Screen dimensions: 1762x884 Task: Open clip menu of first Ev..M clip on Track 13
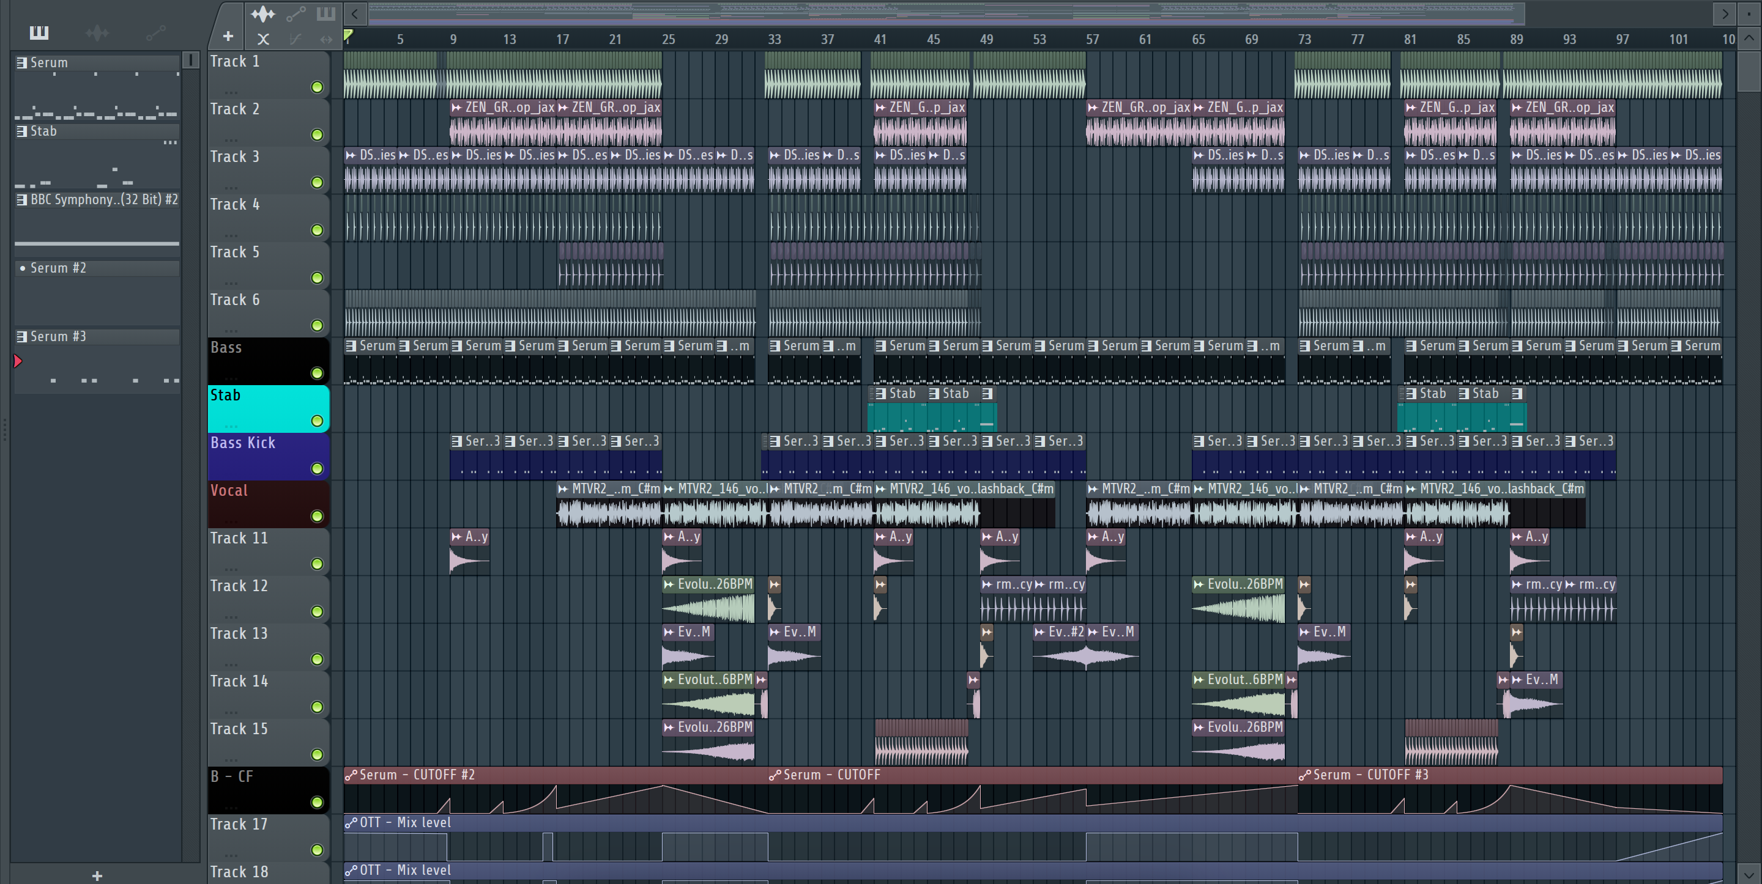pos(669,632)
